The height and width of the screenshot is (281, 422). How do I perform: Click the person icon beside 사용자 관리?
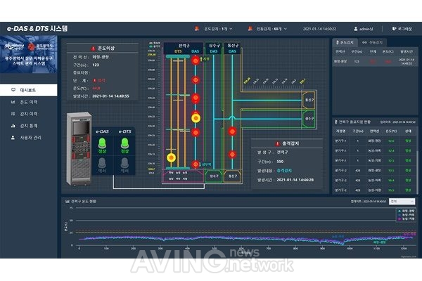(13, 138)
